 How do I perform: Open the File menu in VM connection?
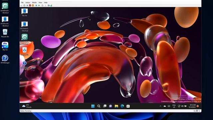[22, 2]
